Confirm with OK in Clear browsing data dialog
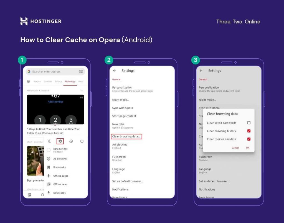Viewport: 284px width, 223px height. point(248,147)
